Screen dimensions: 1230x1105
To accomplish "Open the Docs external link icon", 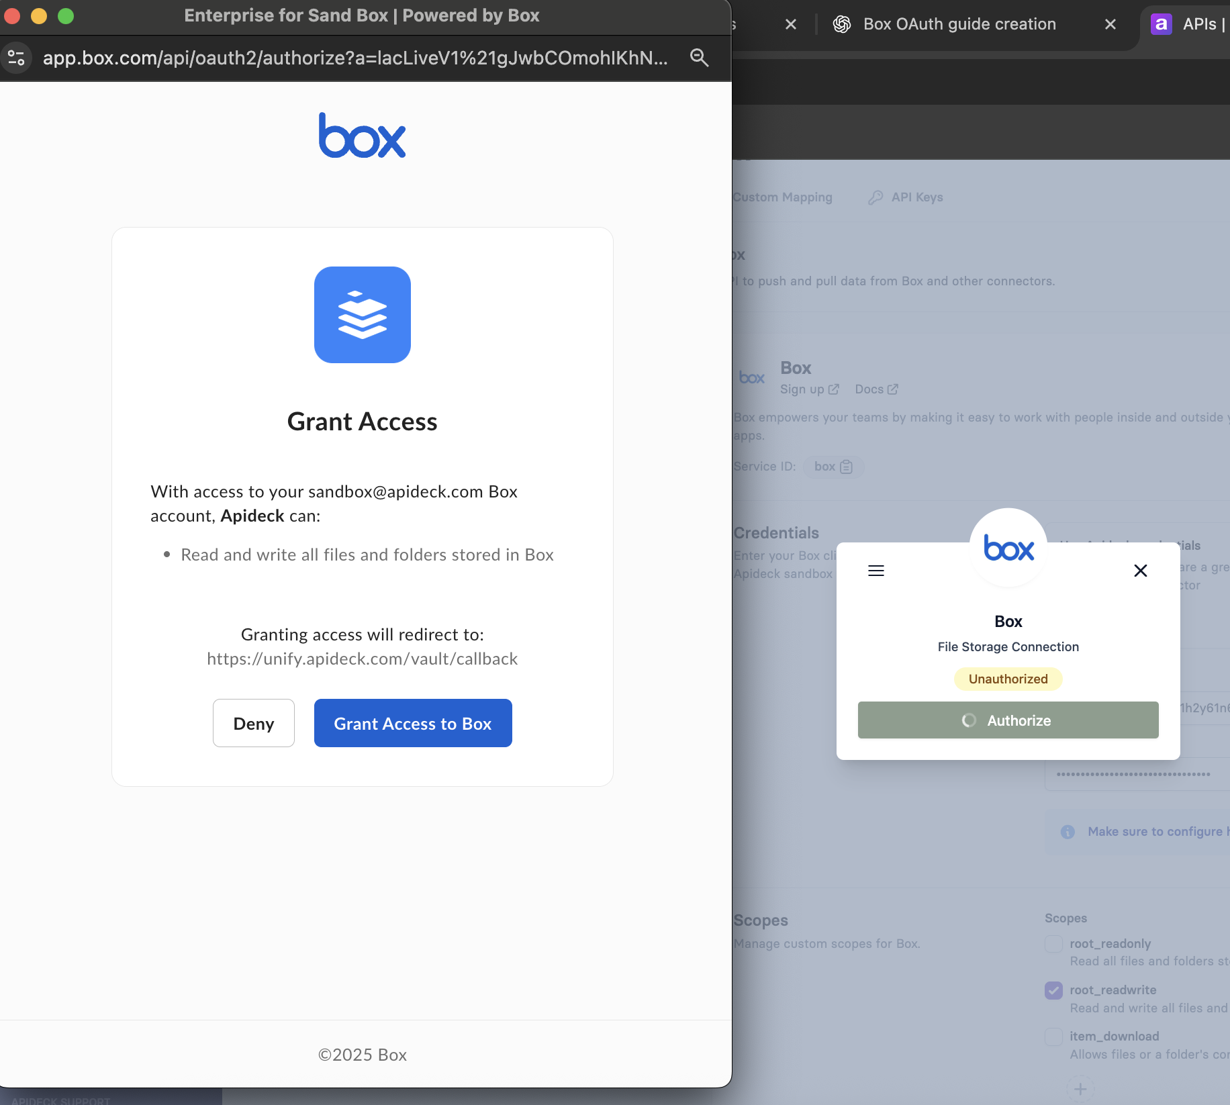I will pos(893,389).
